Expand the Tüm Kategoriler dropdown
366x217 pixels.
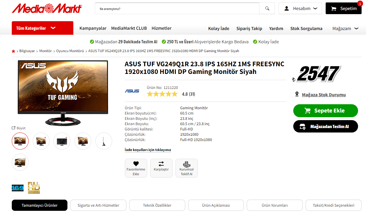[x=42, y=28]
